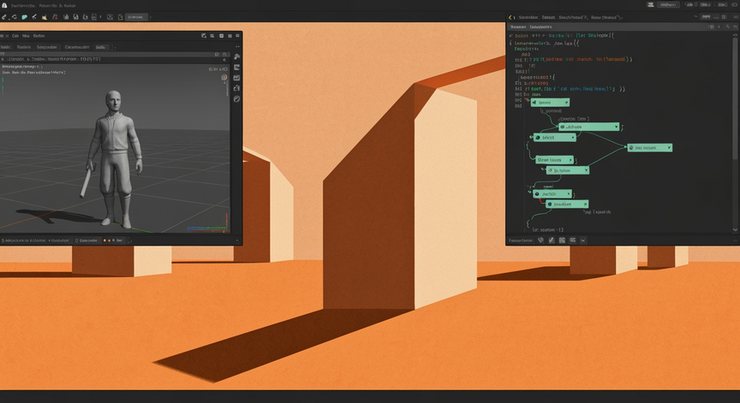Go back with yellow chevron in node editor
Image resolution: width=740 pixels, height=403 pixels.
510,17
